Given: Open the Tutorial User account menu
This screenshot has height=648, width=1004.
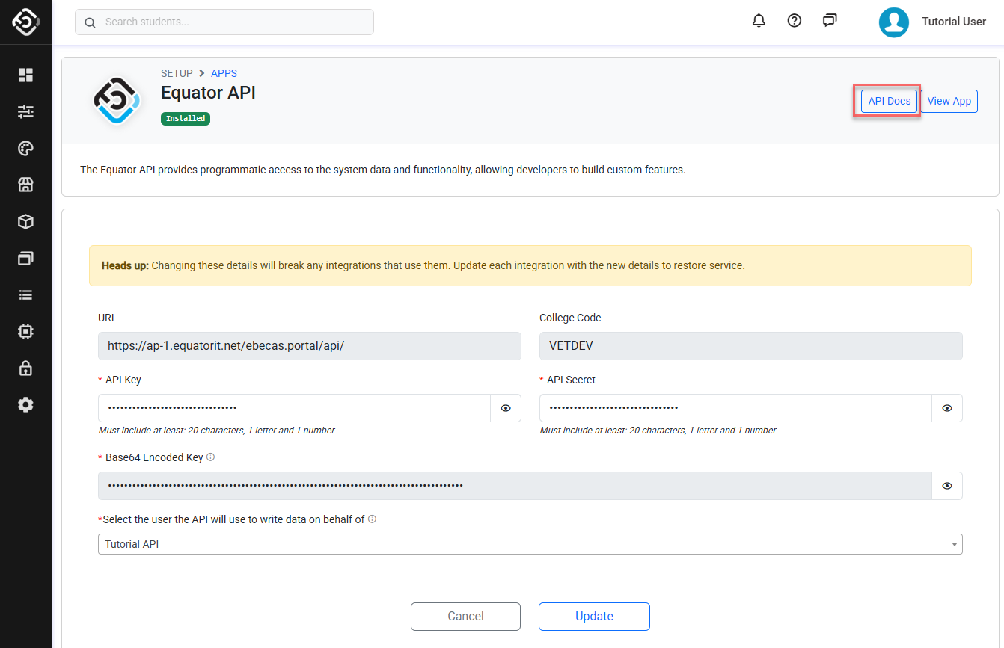Looking at the screenshot, I should coord(933,22).
